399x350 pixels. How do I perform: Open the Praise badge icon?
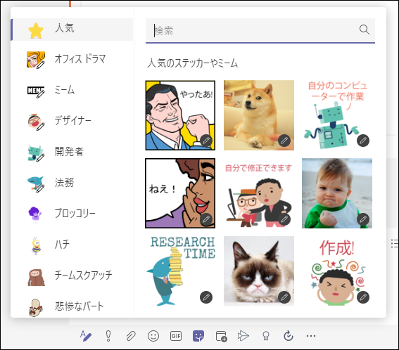[266, 336]
